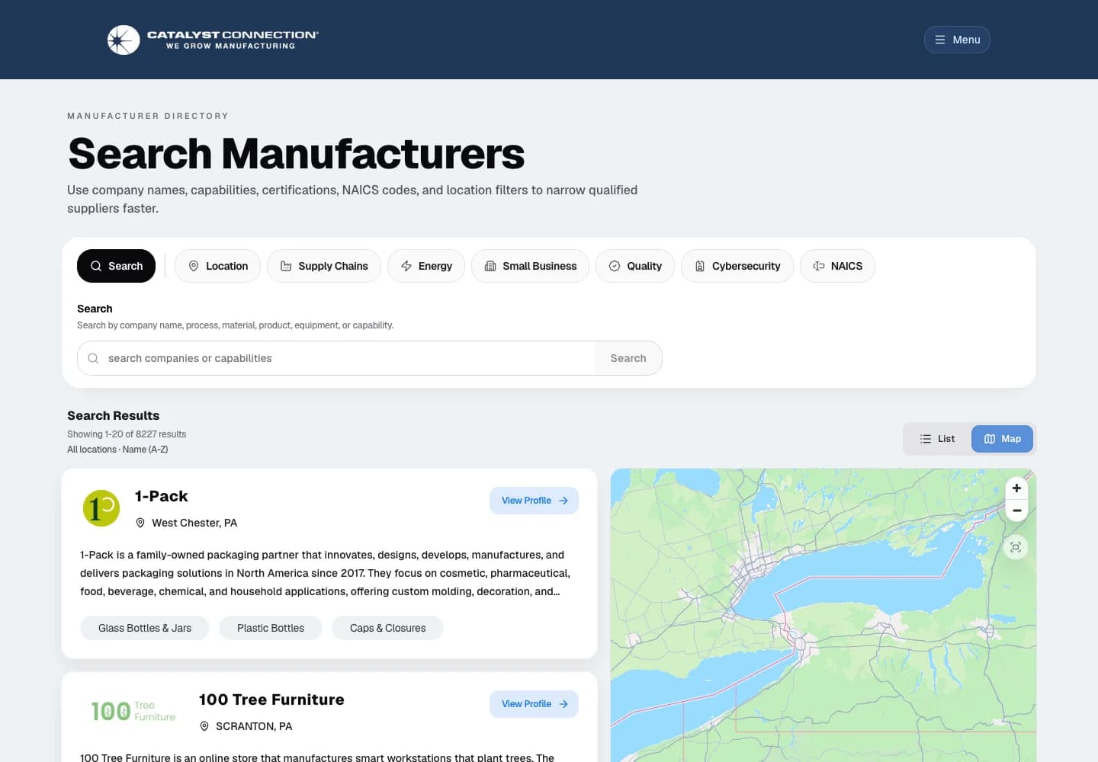Zoom in on the map

click(1016, 488)
